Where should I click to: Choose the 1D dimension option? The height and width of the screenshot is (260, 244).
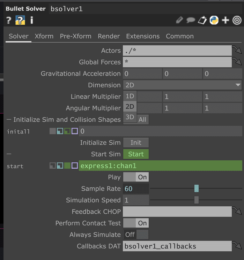[x=130, y=96]
